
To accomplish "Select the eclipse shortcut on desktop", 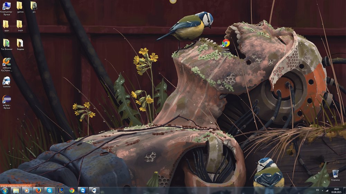I will pyautogui.click(x=7, y=100).
